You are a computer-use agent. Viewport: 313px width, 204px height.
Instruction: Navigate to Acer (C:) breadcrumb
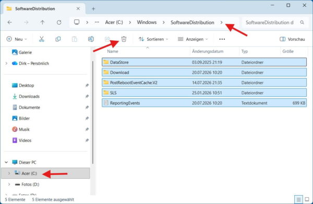pos(114,22)
